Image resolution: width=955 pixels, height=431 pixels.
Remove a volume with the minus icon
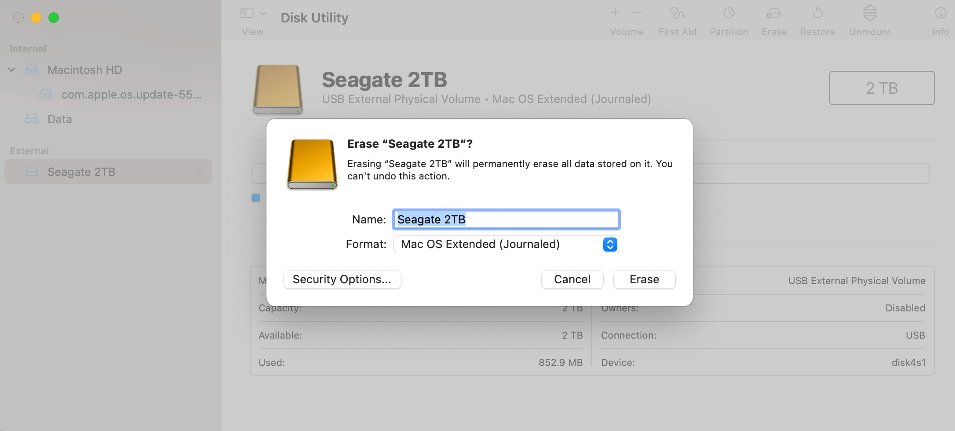(x=638, y=13)
